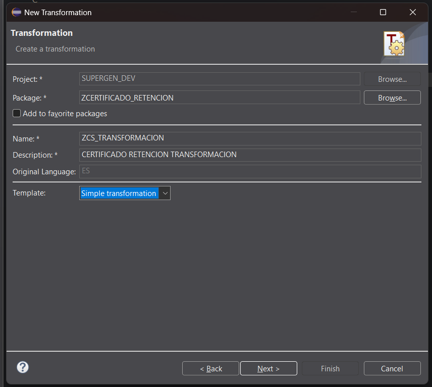Click the Eclipse logo in the title bar
The width and height of the screenshot is (432, 387).
click(17, 12)
